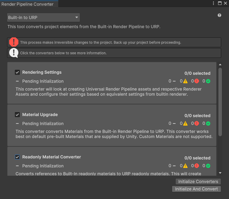The image size is (229, 199).
Task: Click the red error icon in Material Upgrade
Action: (197, 123)
